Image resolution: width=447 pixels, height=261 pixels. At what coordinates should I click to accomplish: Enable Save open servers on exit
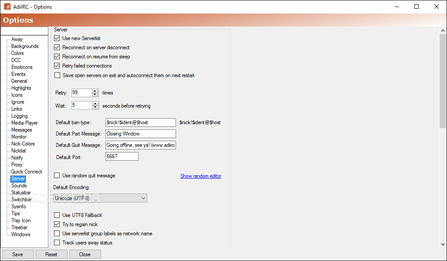point(58,75)
